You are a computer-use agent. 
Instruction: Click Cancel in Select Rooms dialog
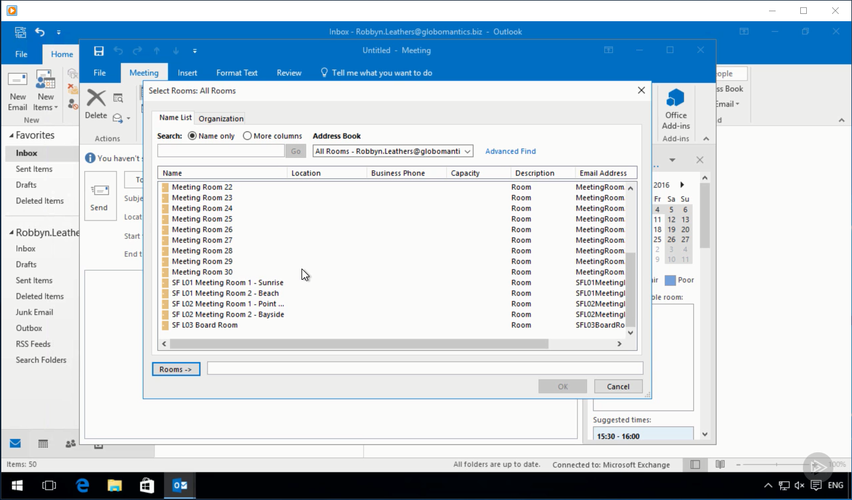618,387
